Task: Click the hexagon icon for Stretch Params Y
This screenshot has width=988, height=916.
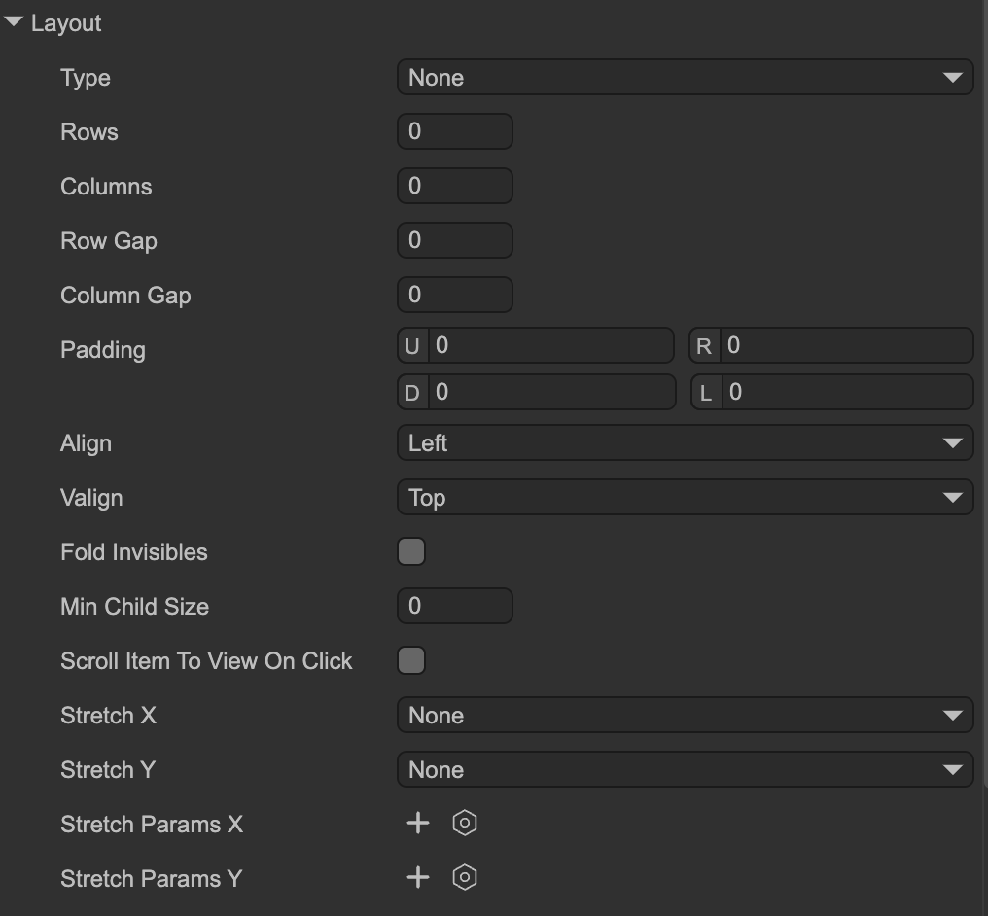Action: 465,878
